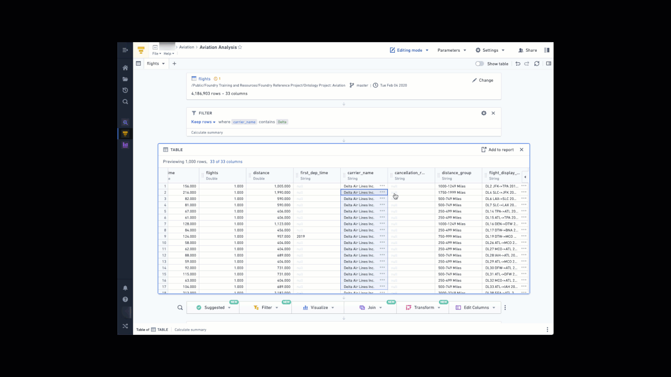
Task: Open the Home icon in left sidebar
Action: coord(125,68)
